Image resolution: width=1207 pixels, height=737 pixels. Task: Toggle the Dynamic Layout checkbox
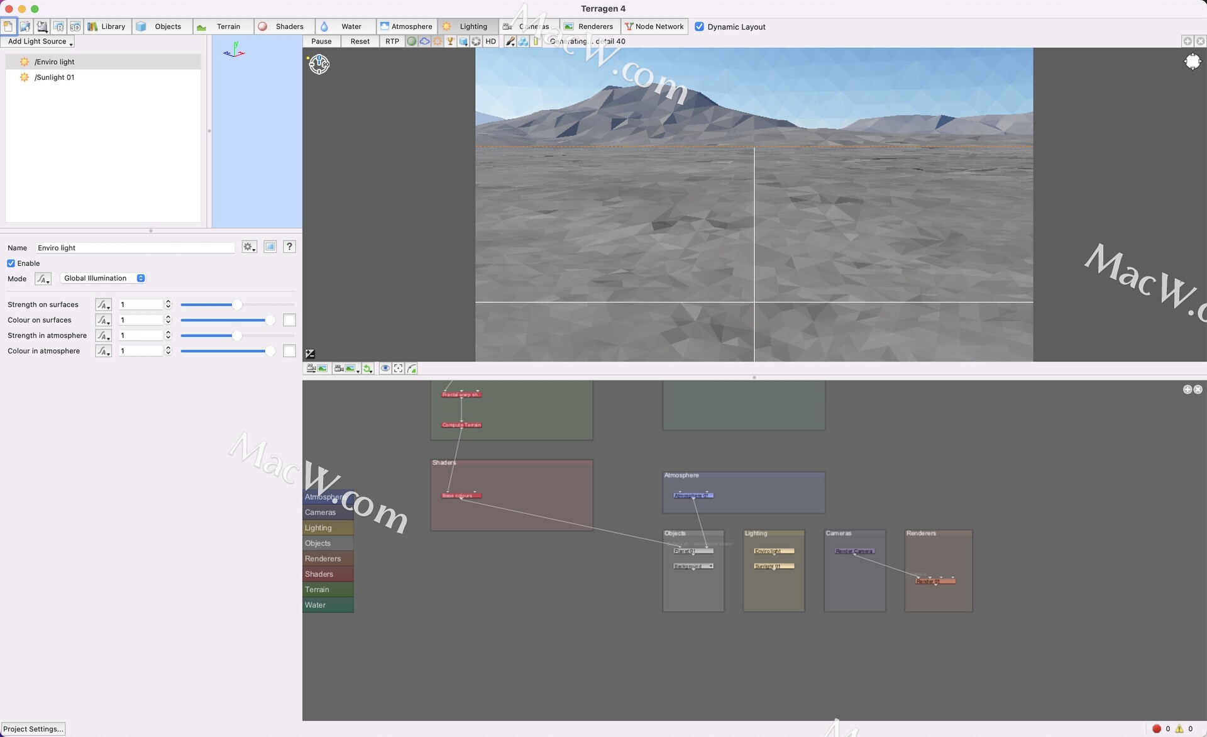[x=699, y=27]
